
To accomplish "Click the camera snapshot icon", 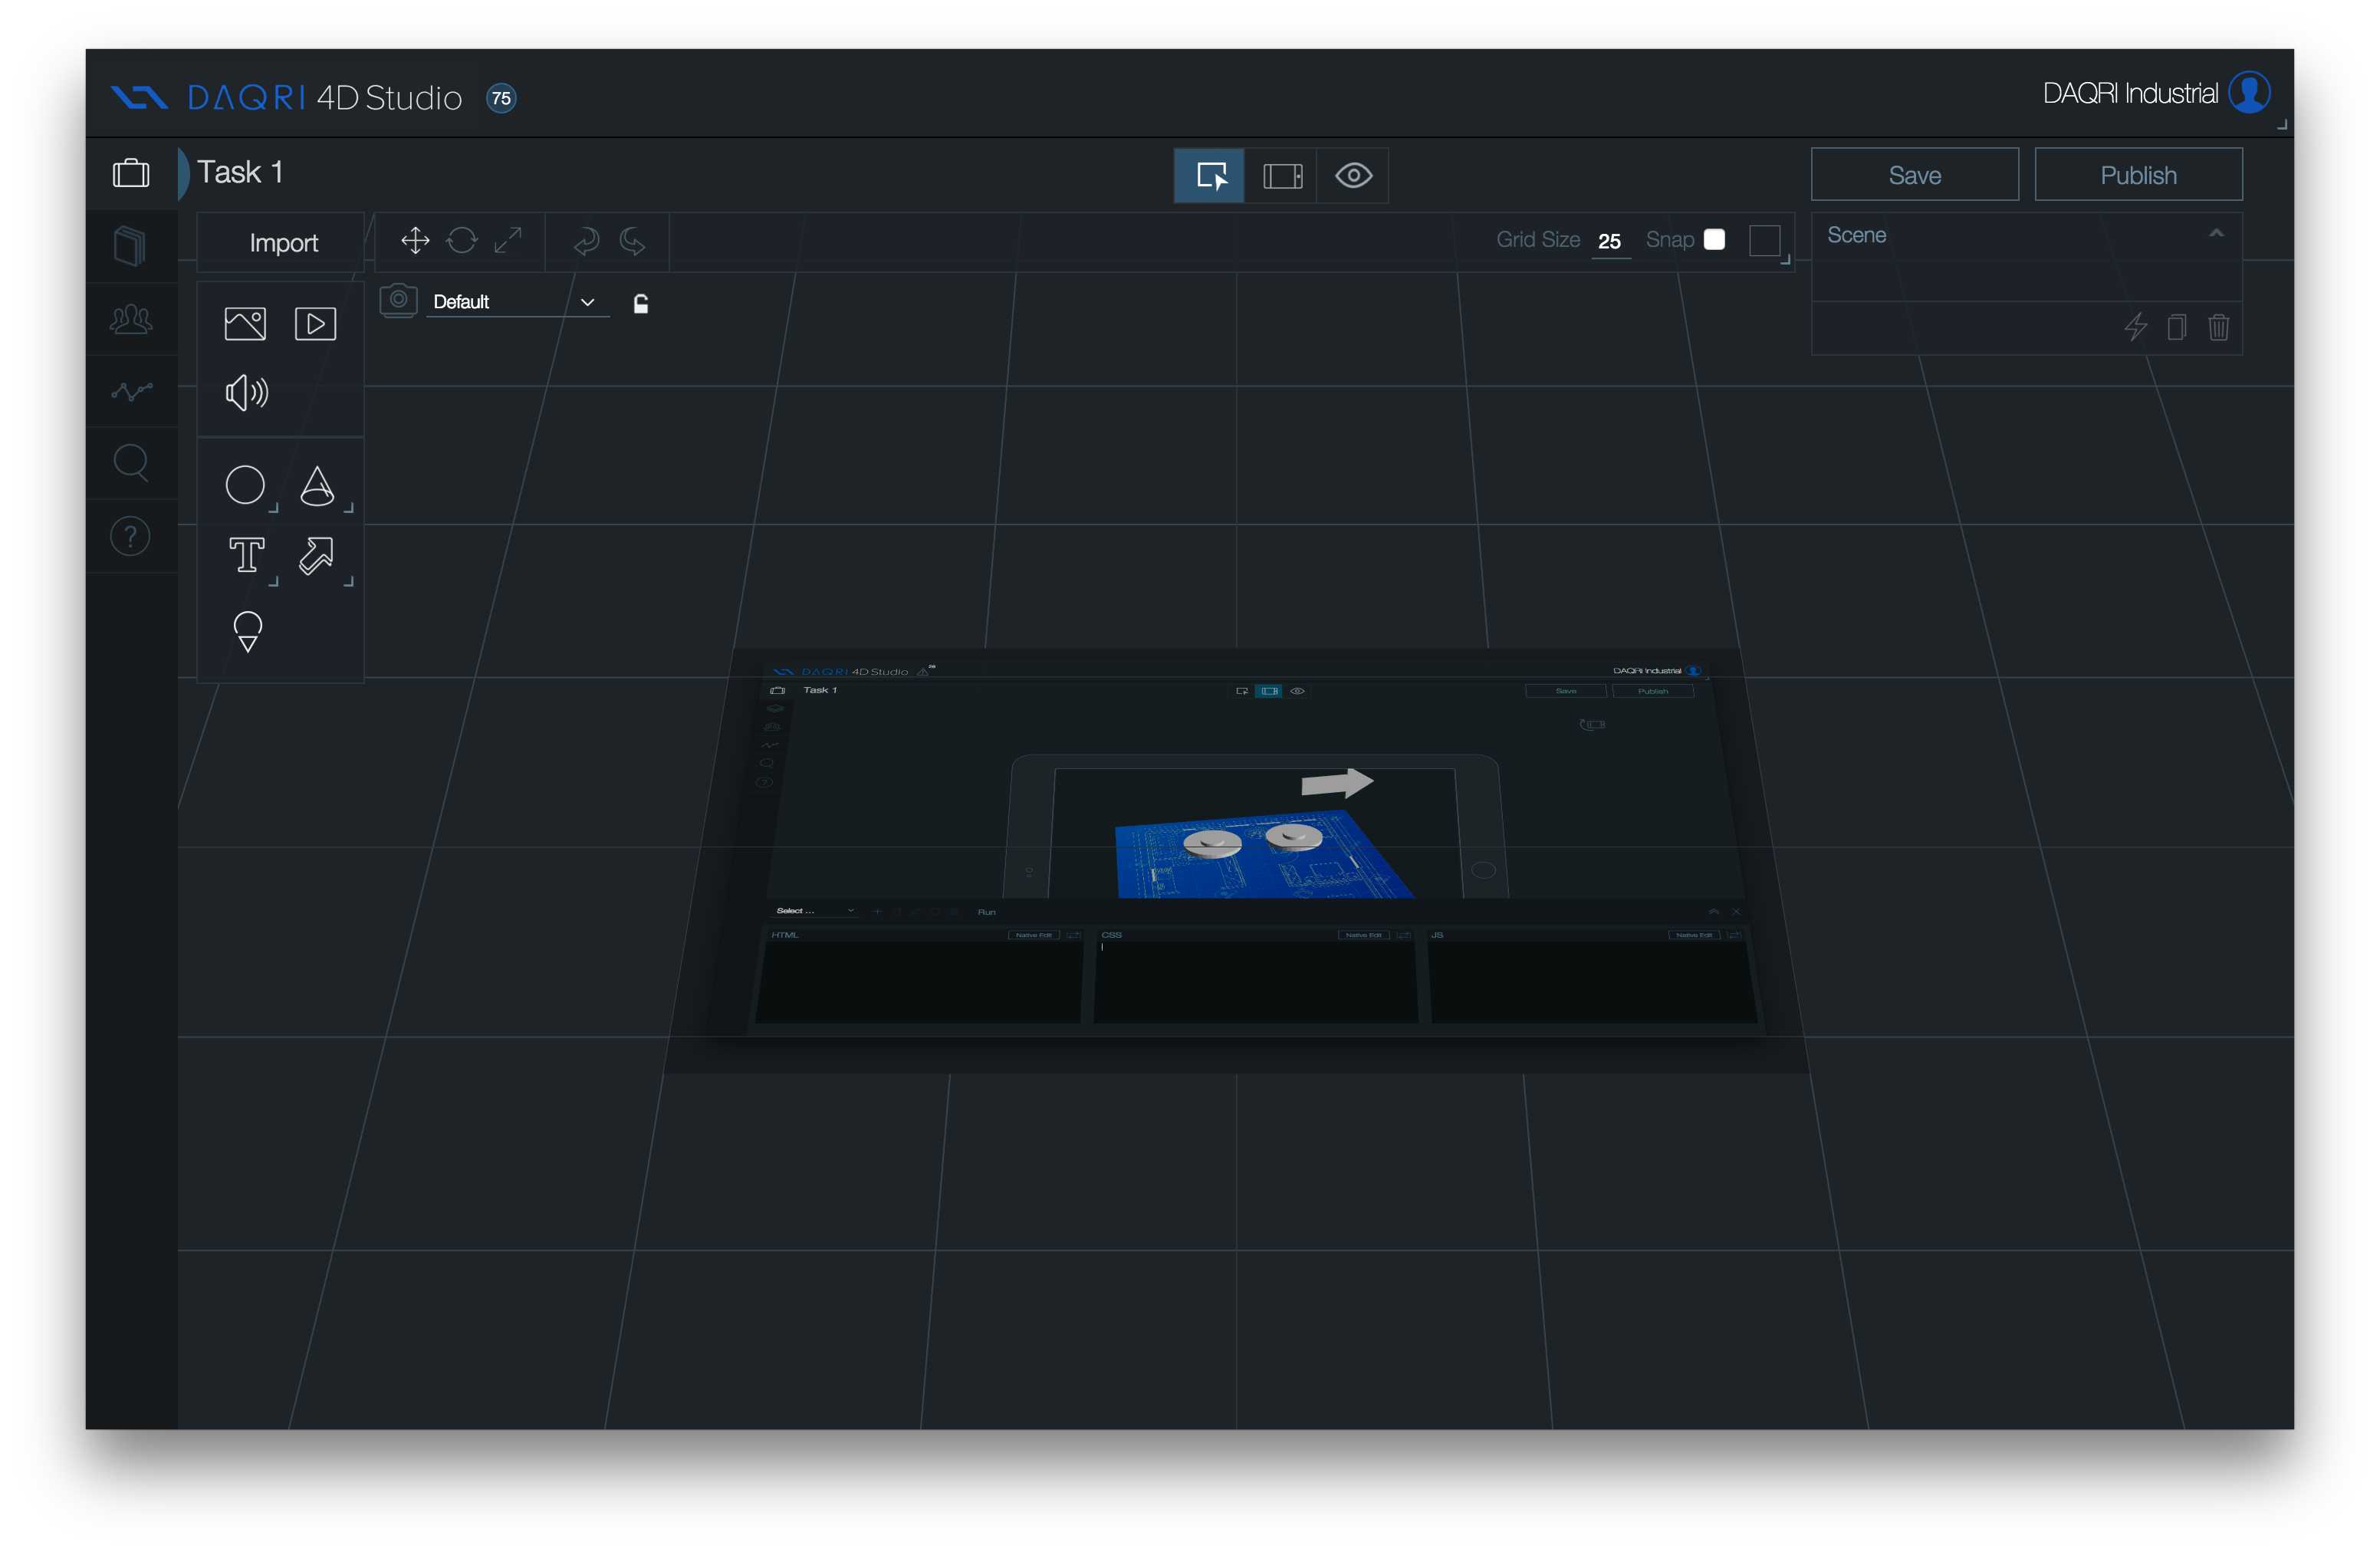I will pyautogui.click(x=398, y=301).
